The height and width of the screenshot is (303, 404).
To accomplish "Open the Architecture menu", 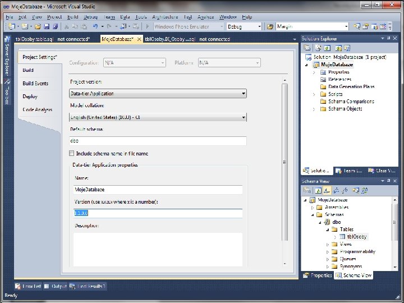I will (x=165, y=17).
